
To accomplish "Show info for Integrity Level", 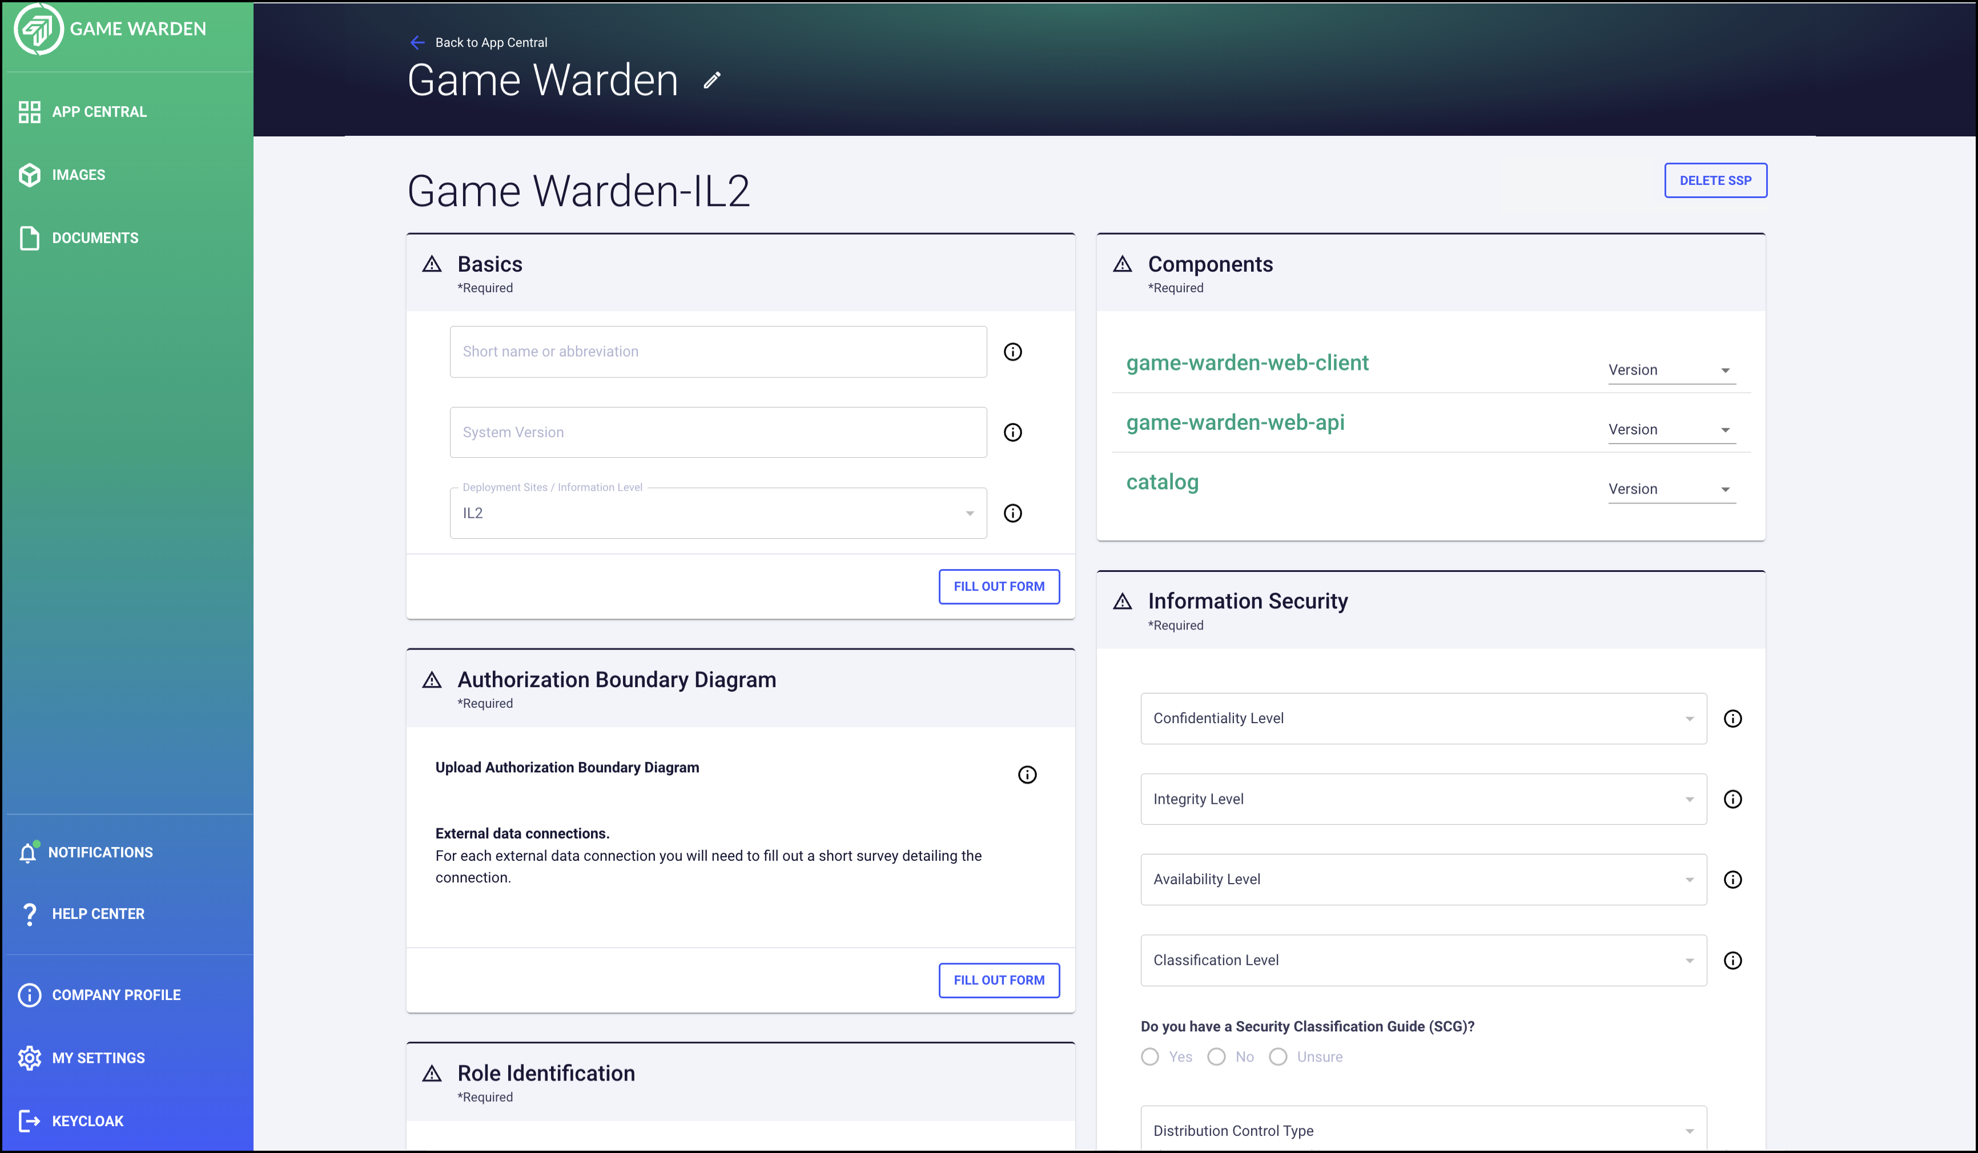I will coord(1732,799).
